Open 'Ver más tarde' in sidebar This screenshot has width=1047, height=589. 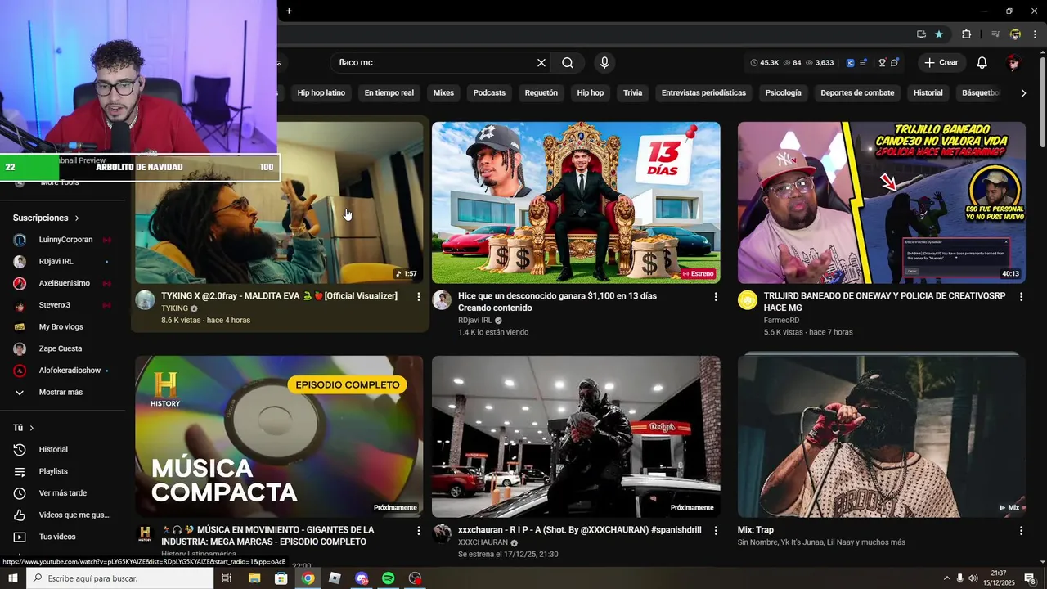click(63, 493)
